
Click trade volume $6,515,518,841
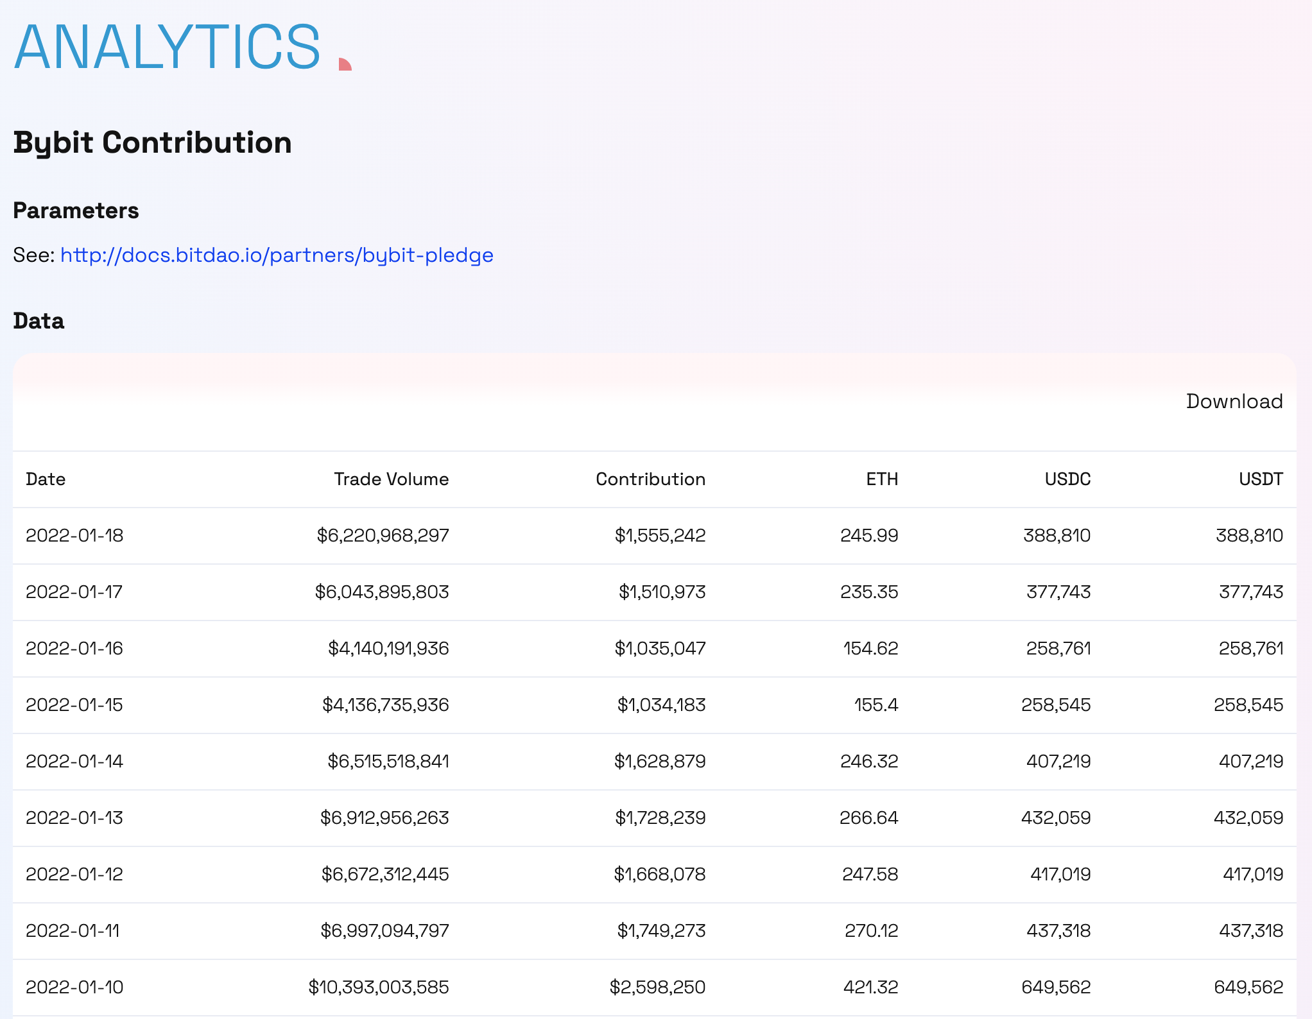(x=388, y=762)
